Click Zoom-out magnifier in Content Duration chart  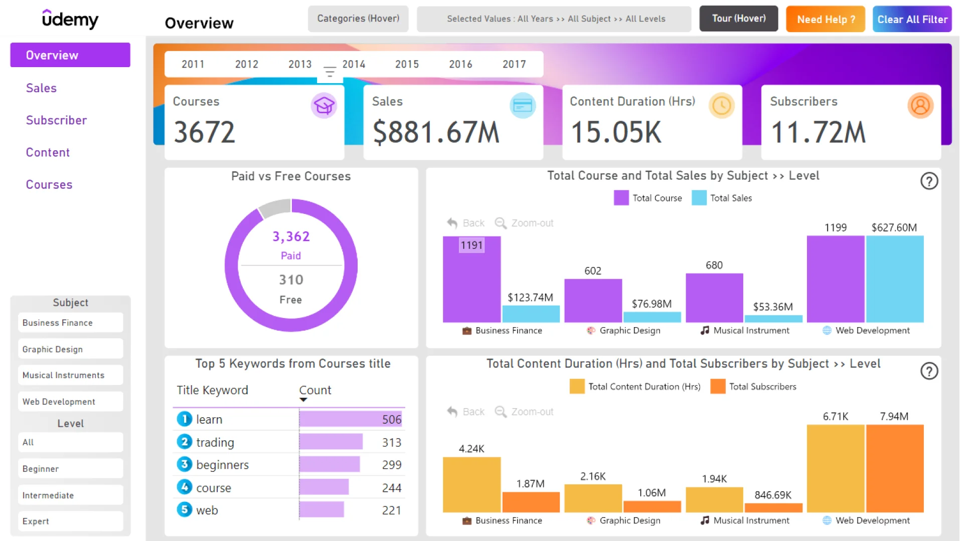point(500,412)
